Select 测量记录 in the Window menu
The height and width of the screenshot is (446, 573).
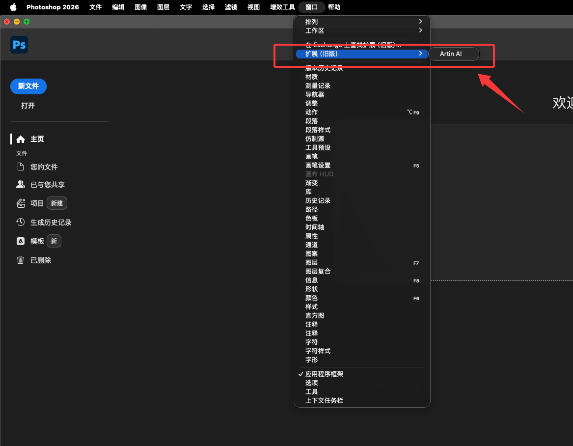point(362,85)
